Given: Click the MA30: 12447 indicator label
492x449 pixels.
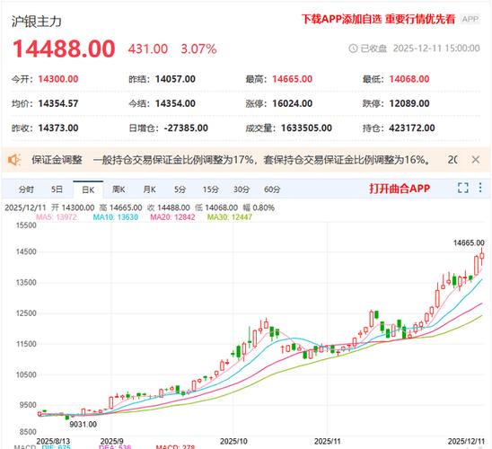Looking at the screenshot, I should point(230,217).
